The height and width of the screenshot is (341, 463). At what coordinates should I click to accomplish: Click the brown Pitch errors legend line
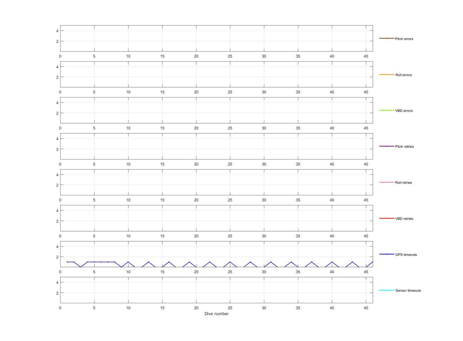coord(387,39)
